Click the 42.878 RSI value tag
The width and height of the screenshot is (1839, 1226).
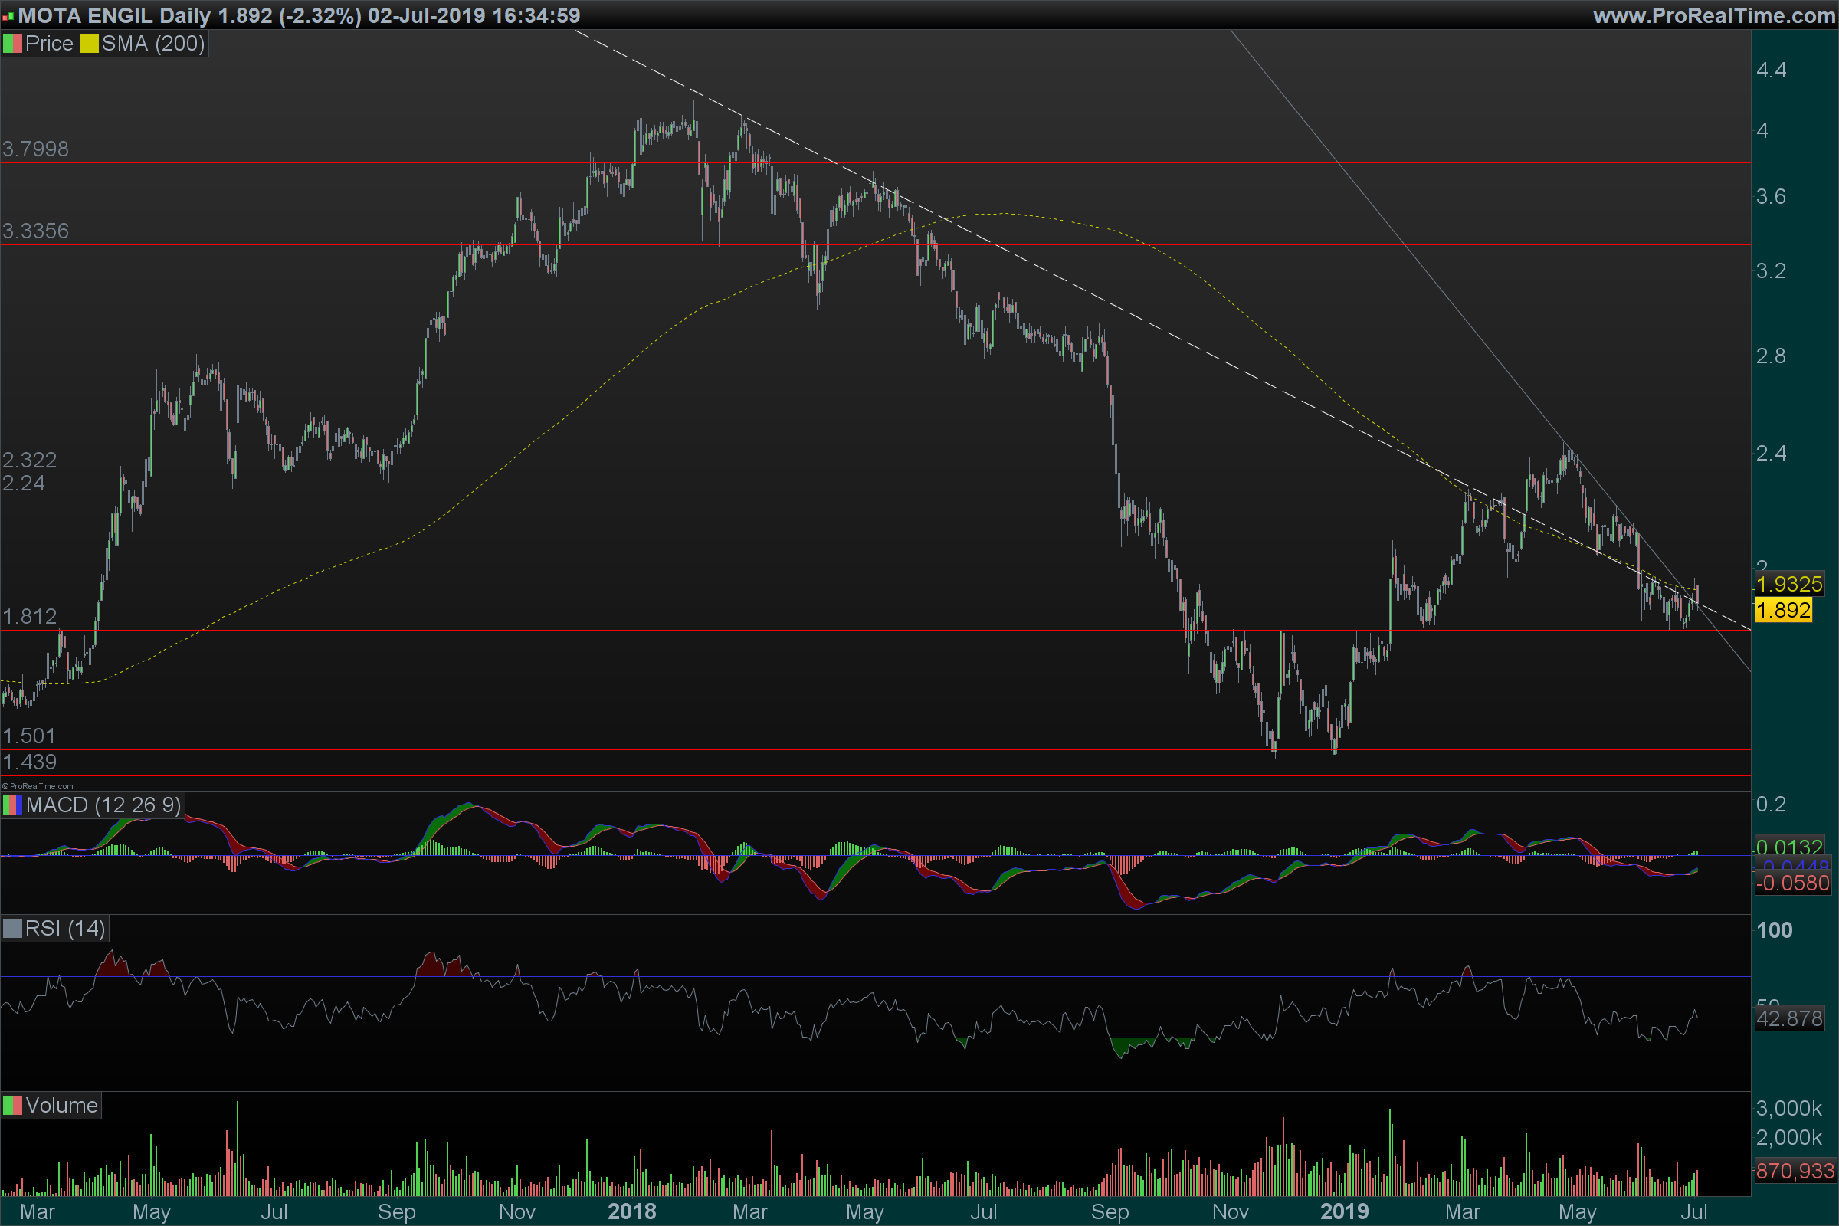click(1789, 1019)
